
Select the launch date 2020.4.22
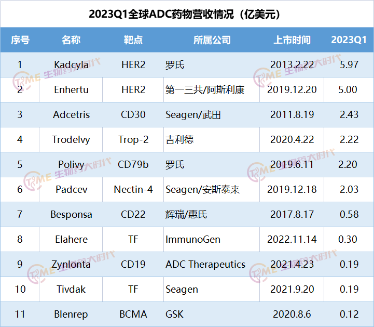click(292, 140)
